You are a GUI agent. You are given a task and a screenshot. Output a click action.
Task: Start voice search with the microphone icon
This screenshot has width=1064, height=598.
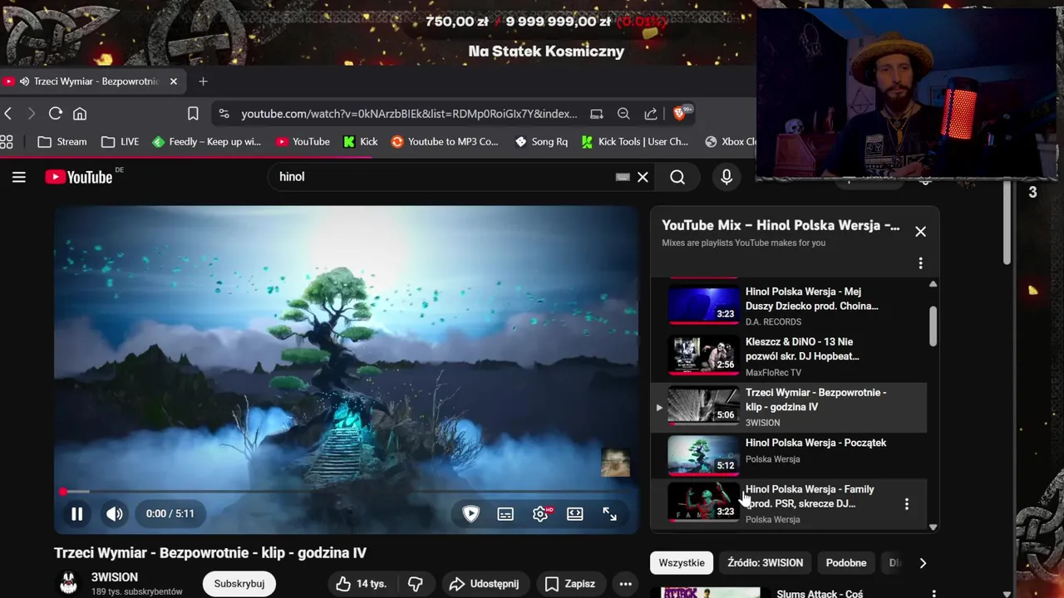coord(727,177)
